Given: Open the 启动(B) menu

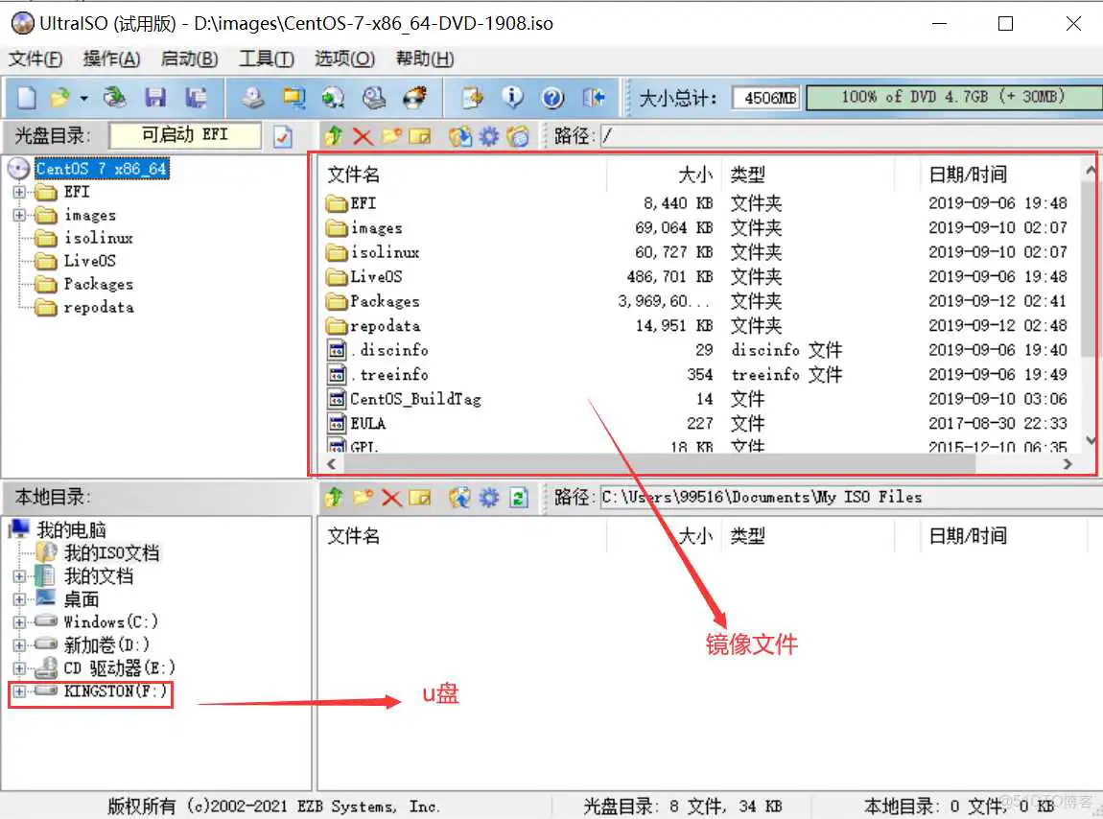Looking at the screenshot, I should point(189,58).
